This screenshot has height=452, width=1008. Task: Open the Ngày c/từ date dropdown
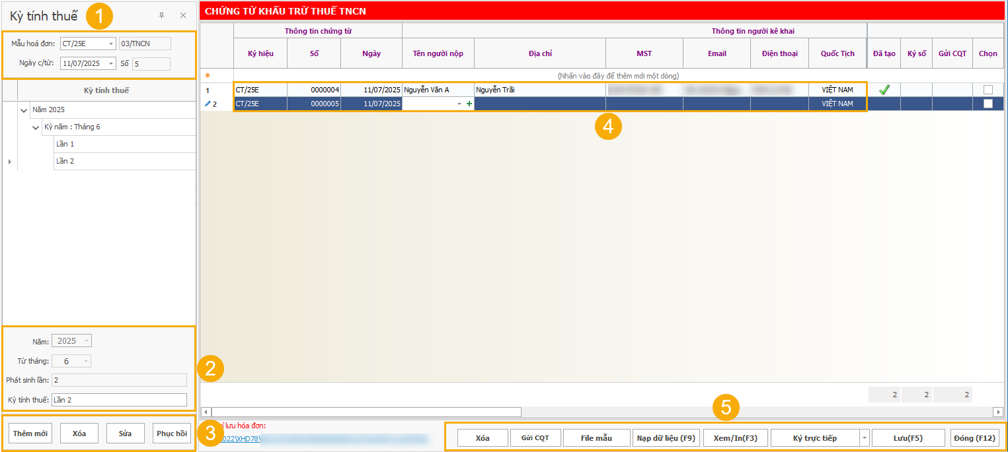[x=111, y=64]
